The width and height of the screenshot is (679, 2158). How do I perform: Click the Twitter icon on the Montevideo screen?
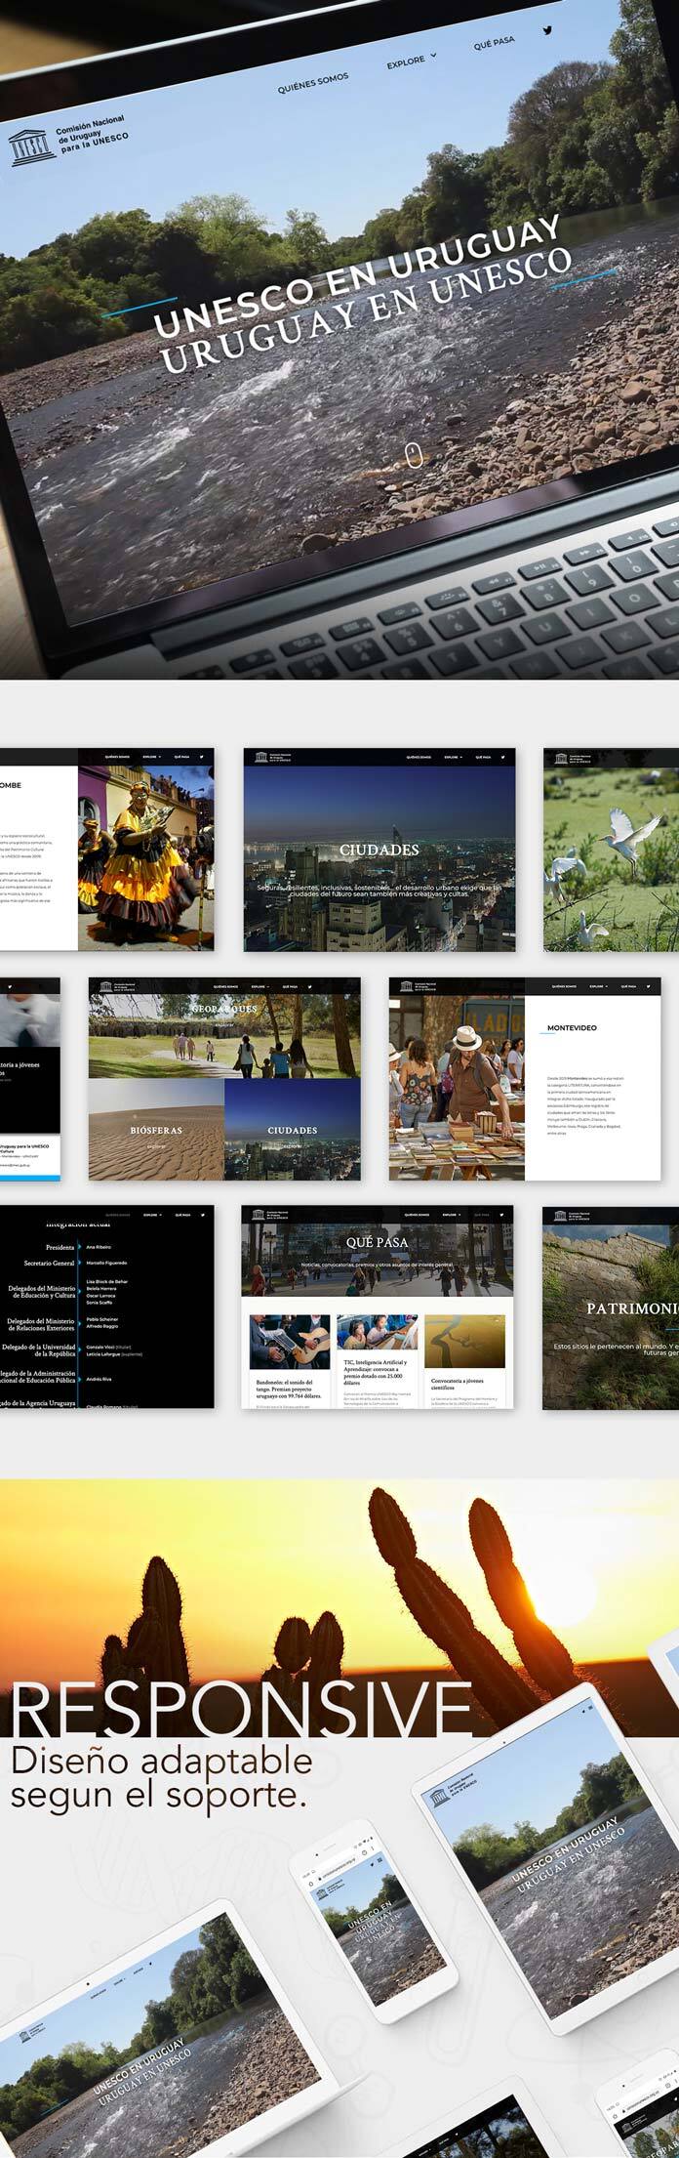coord(649,986)
